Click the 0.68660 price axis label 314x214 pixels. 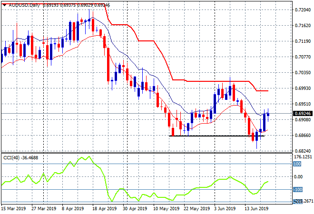[303, 136]
